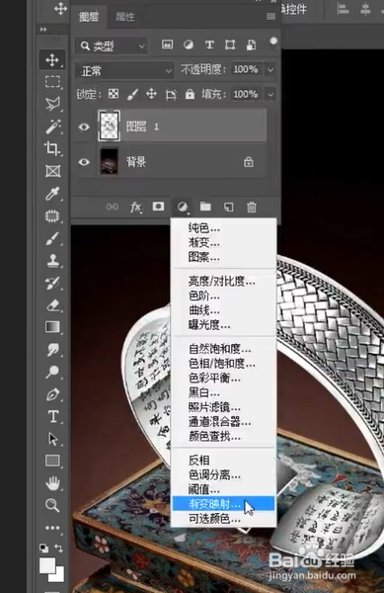Toggle smart object layer filter
This screenshot has width=384, height=593.
point(251,45)
